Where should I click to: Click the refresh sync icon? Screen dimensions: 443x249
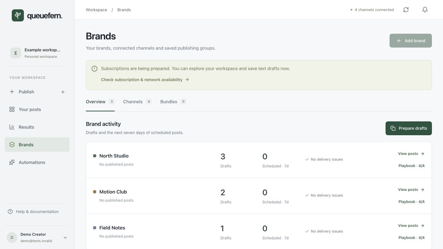click(x=406, y=10)
